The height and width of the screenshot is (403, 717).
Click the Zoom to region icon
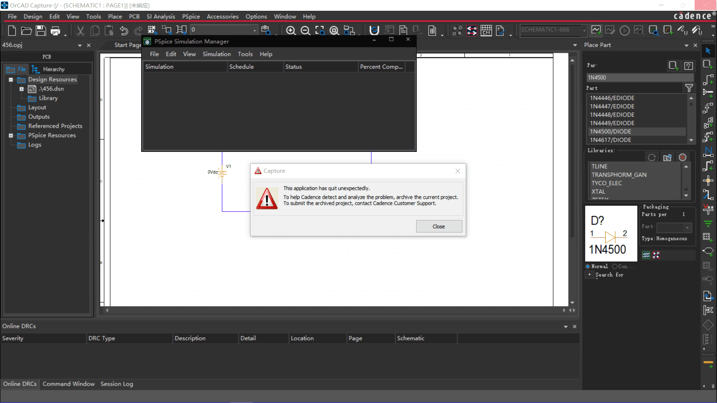coord(320,31)
